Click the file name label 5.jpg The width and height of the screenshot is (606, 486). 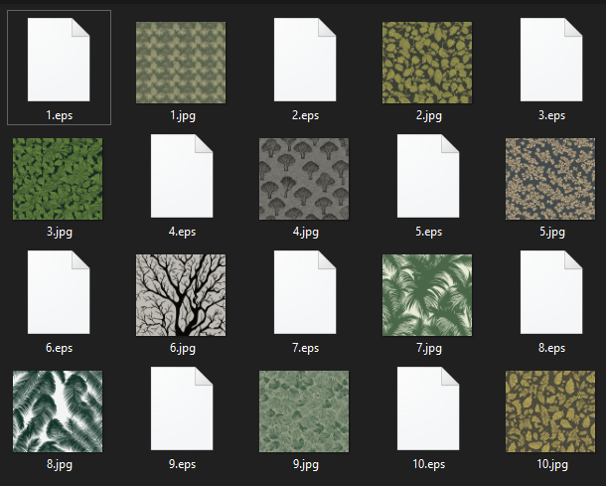(552, 232)
